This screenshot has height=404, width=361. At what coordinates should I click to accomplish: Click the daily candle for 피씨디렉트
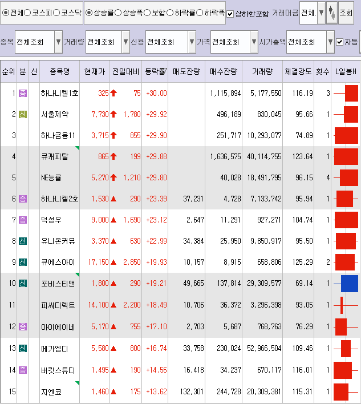346,305
